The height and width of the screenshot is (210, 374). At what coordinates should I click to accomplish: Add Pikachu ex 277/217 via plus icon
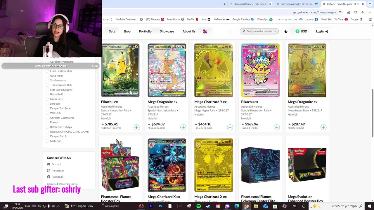pyautogui.click(x=277, y=127)
